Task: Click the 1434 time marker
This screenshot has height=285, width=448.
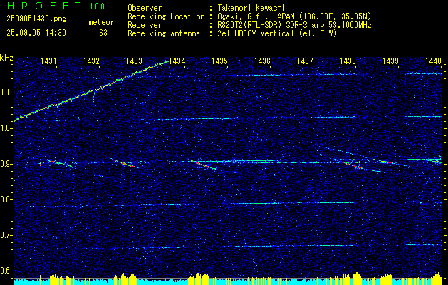Action: point(177,61)
